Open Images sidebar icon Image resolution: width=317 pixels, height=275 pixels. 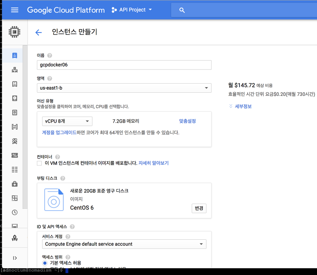click(14, 127)
